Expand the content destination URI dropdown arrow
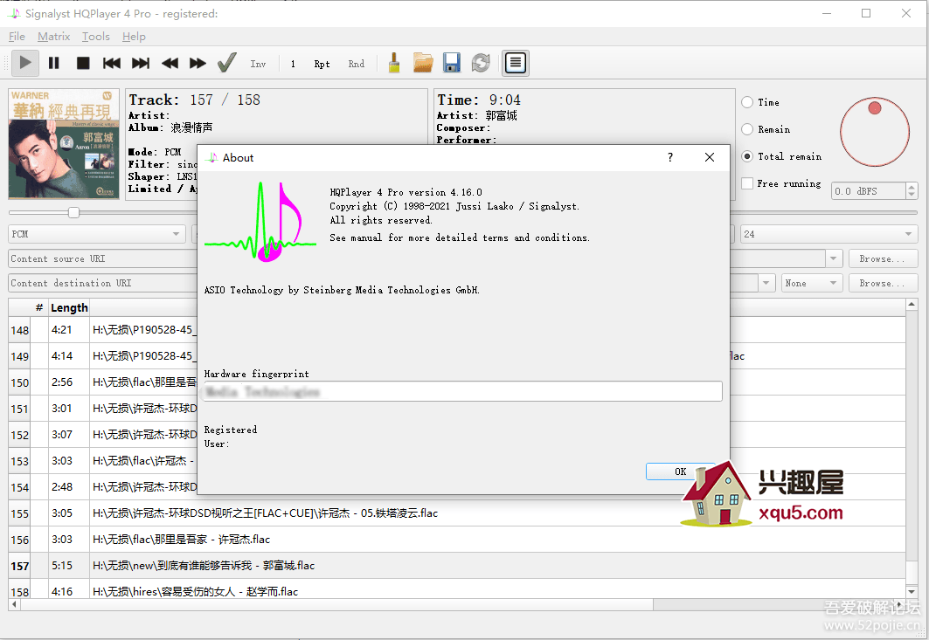Image resolution: width=929 pixels, height=640 pixels. coord(766,283)
